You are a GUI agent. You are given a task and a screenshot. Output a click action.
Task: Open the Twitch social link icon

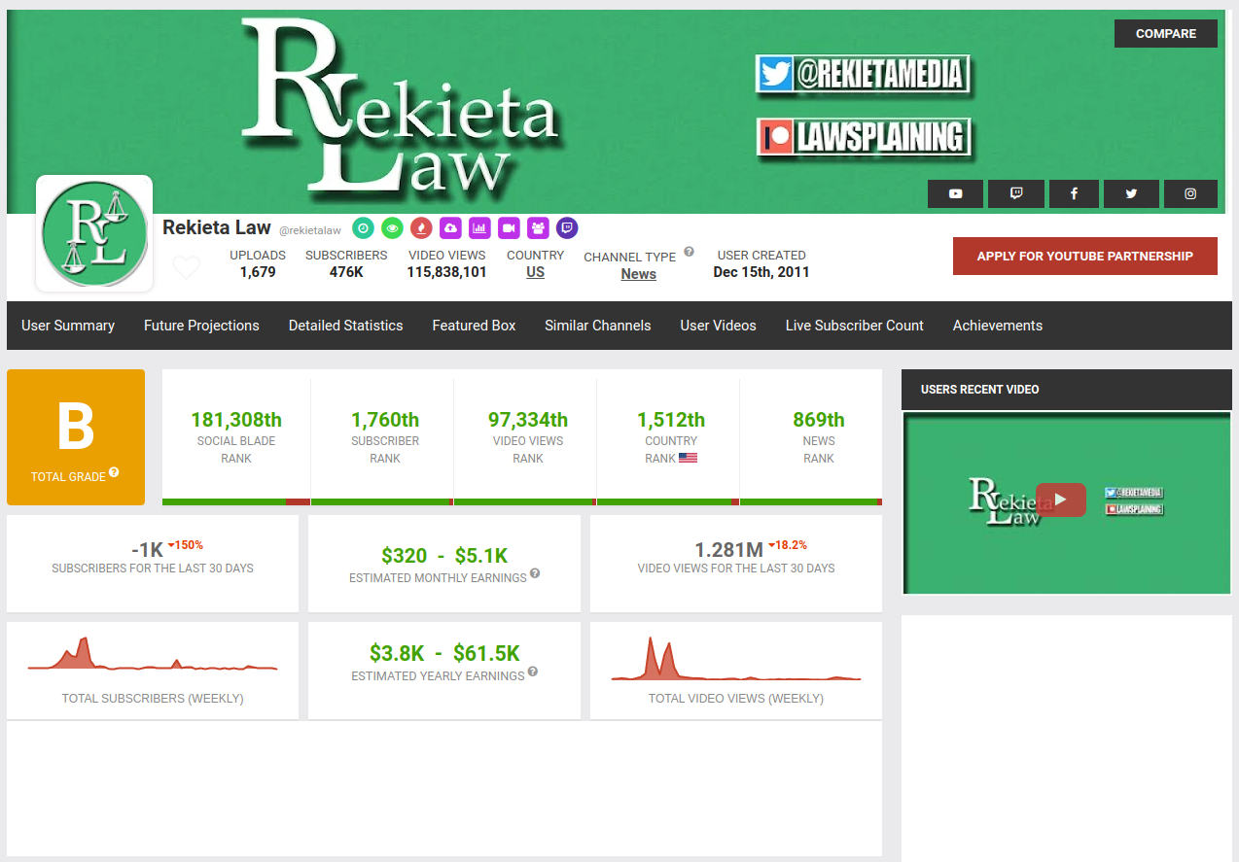coord(1015,193)
